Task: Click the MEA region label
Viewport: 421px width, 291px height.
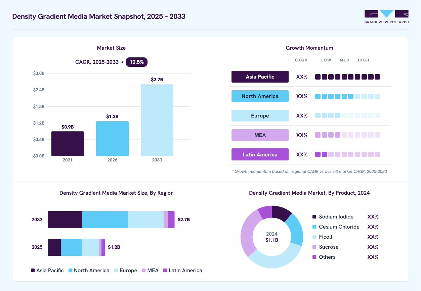Action: (260, 135)
